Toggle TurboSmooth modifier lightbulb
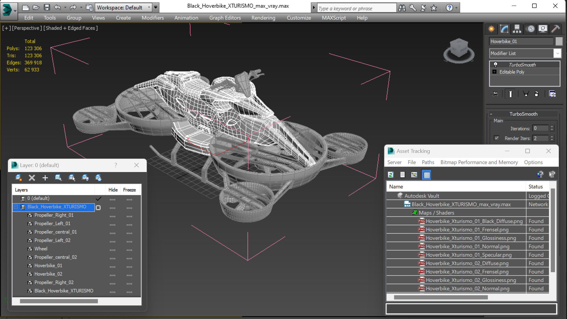The image size is (567, 319). 496,65
